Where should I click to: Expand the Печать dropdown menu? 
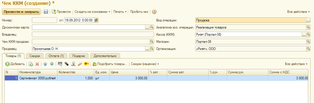(120, 12)
